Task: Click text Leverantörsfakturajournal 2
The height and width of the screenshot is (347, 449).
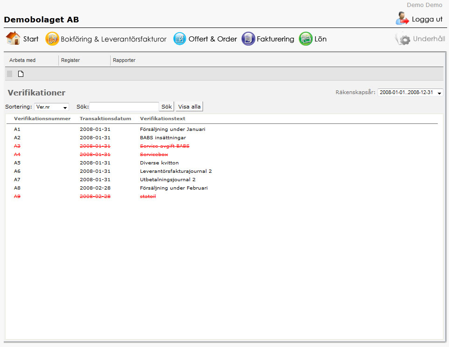Action: [176, 171]
